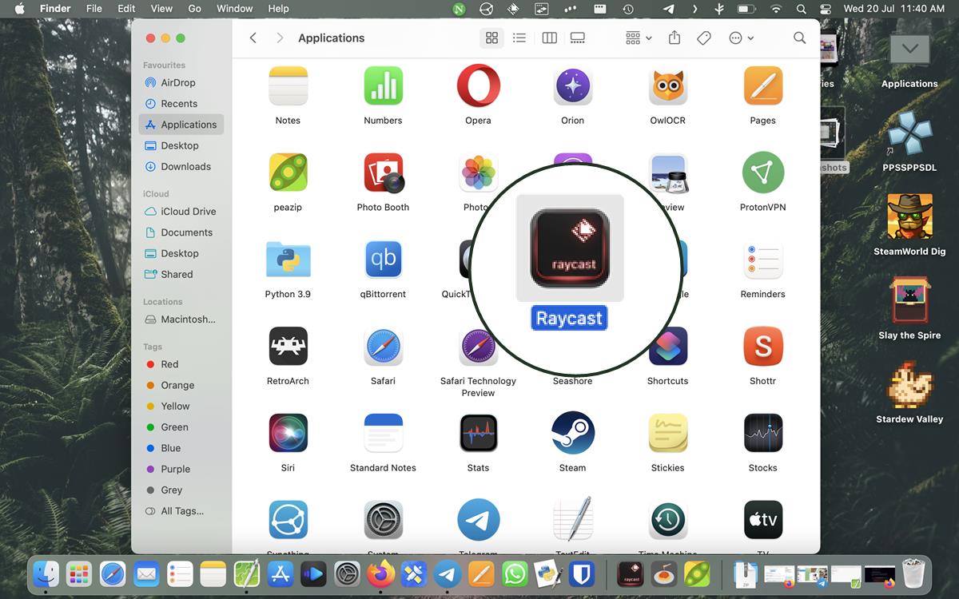This screenshot has width=959, height=599.
Task: Select the Stocks app icon
Action: click(x=762, y=434)
